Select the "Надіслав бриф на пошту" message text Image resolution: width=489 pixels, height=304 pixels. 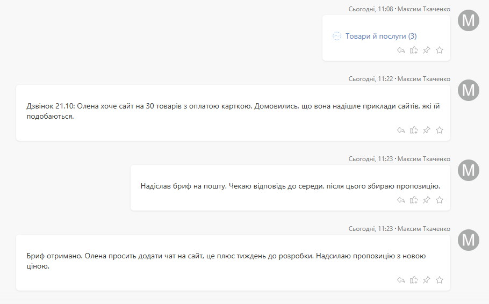(290, 186)
